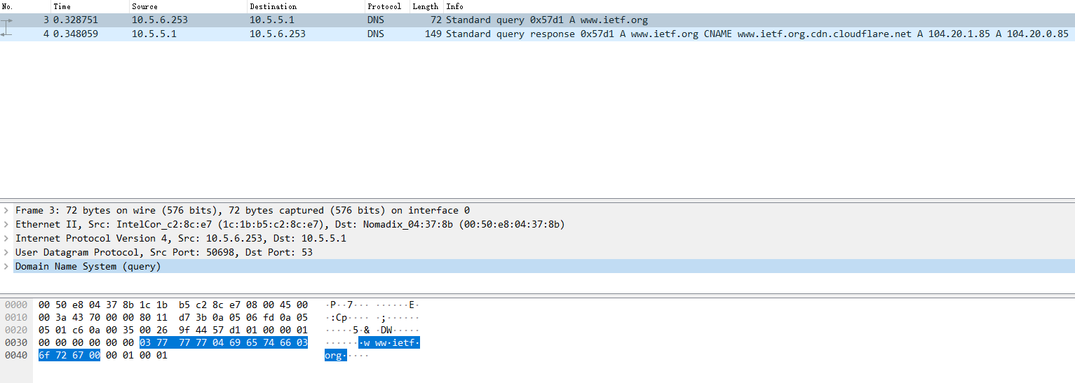Click the DNS response arrow icon on packet 4
Image resolution: width=1075 pixels, height=383 pixels.
pos(7,32)
